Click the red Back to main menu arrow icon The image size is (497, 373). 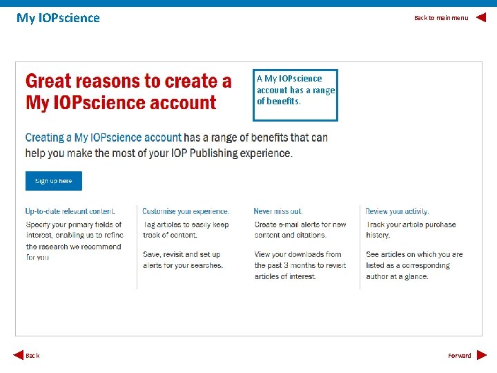click(481, 17)
